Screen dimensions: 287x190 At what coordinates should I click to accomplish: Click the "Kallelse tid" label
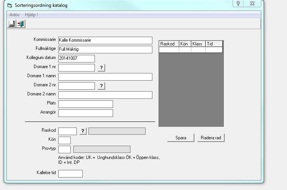tap(46, 173)
